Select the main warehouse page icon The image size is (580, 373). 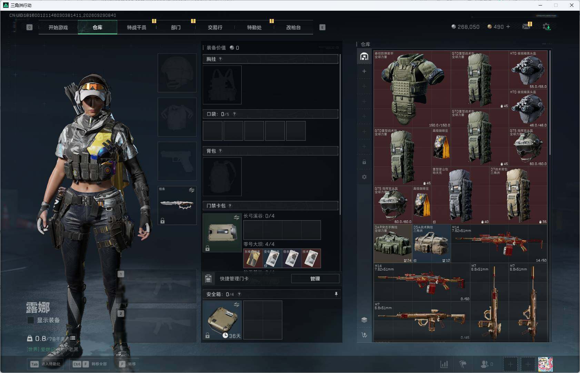pos(364,57)
